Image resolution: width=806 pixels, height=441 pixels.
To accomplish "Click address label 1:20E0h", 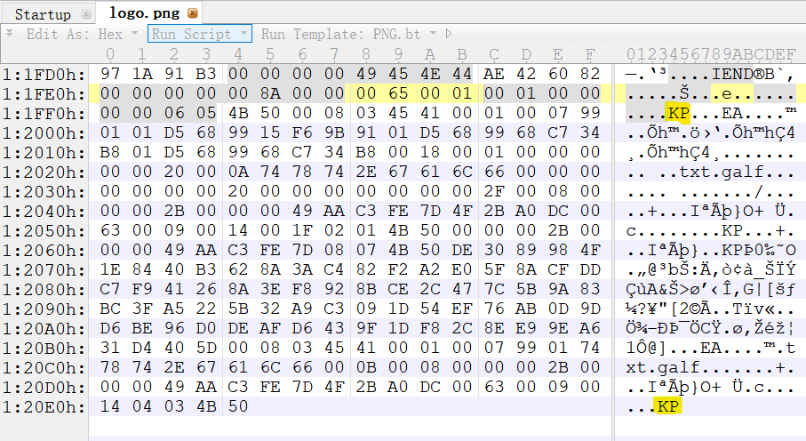I will (44, 406).
